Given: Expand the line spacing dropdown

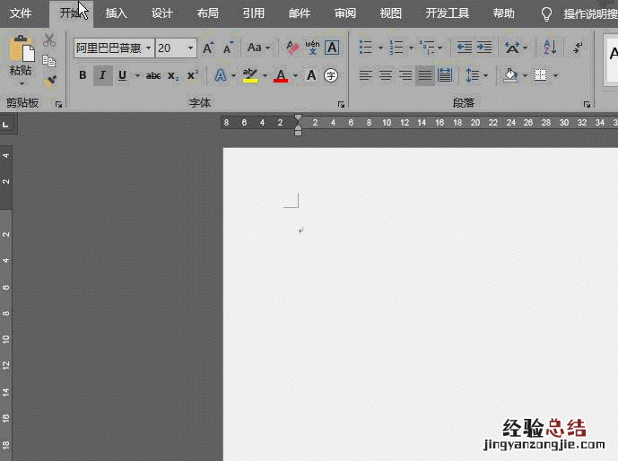Looking at the screenshot, I should [486, 75].
